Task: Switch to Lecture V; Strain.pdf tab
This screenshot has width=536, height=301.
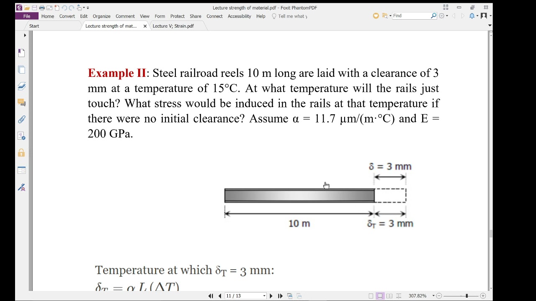Action: [x=173, y=26]
